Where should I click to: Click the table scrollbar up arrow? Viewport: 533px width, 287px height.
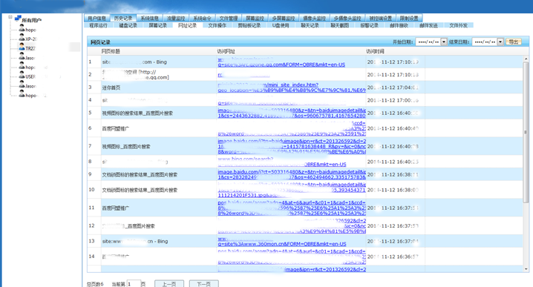click(x=526, y=59)
